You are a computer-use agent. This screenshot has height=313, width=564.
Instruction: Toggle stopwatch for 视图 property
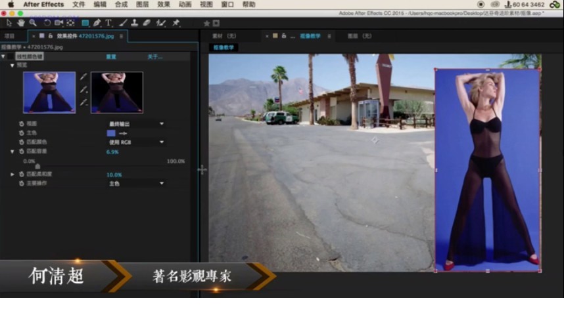(x=22, y=123)
